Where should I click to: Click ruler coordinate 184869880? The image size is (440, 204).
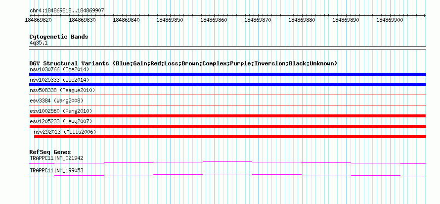pos(302,20)
